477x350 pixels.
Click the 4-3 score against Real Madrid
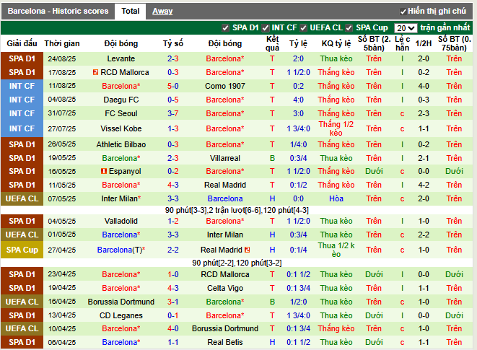point(172,185)
